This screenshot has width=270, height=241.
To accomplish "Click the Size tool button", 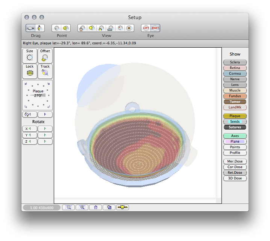I will tap(30, 56).
